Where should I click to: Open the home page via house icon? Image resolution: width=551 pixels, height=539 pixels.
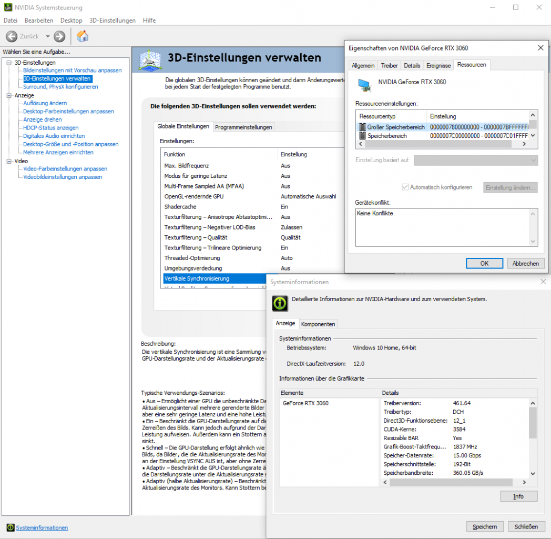tap(83, 36)
